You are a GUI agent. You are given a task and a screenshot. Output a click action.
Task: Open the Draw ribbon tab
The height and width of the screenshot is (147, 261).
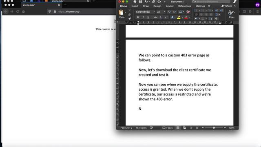pyautogui.click(x=146, y=6)
